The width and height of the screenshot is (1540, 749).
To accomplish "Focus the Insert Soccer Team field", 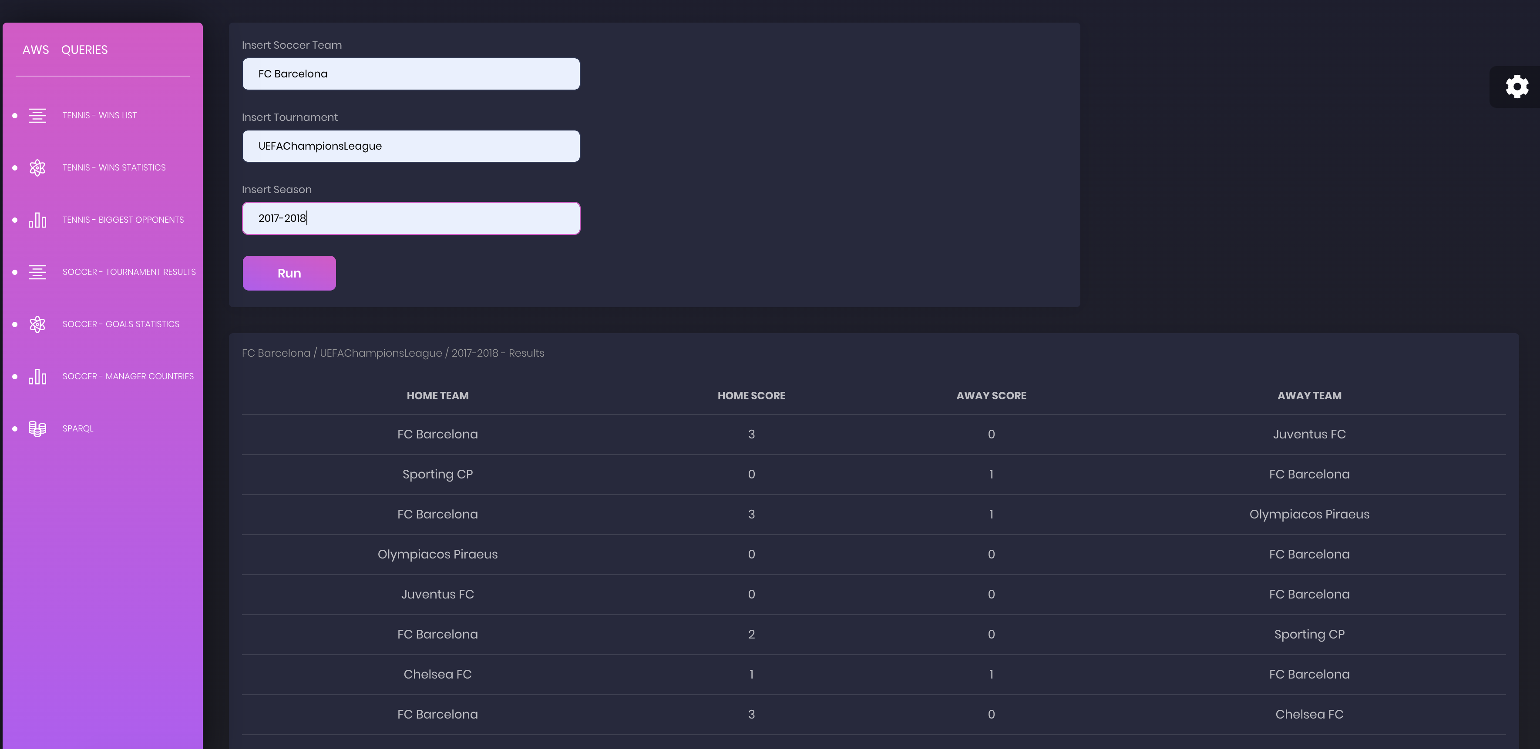I will pos(411,74).
